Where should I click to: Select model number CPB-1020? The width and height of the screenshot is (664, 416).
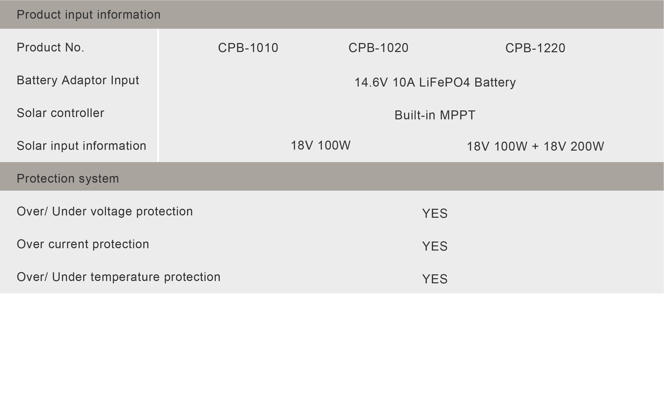click(x=378, y=48)
